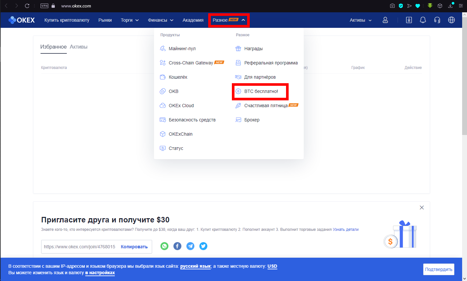Click the Действие column header
Viewport: 467px width, 281px height.
[413, 68]
